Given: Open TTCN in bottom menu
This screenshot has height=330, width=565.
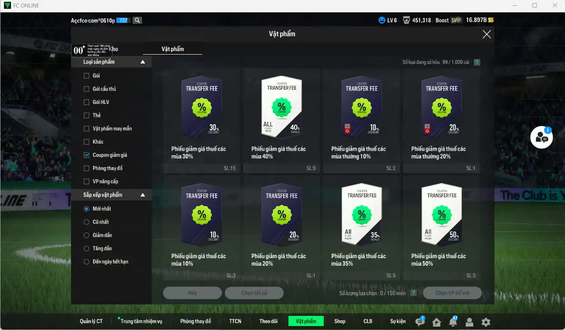Looking at the screenshot, I should click(x=235, y=321).
